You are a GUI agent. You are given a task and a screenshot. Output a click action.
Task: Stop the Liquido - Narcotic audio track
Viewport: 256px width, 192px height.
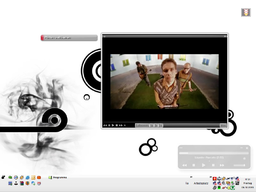(x=194, y=165)
